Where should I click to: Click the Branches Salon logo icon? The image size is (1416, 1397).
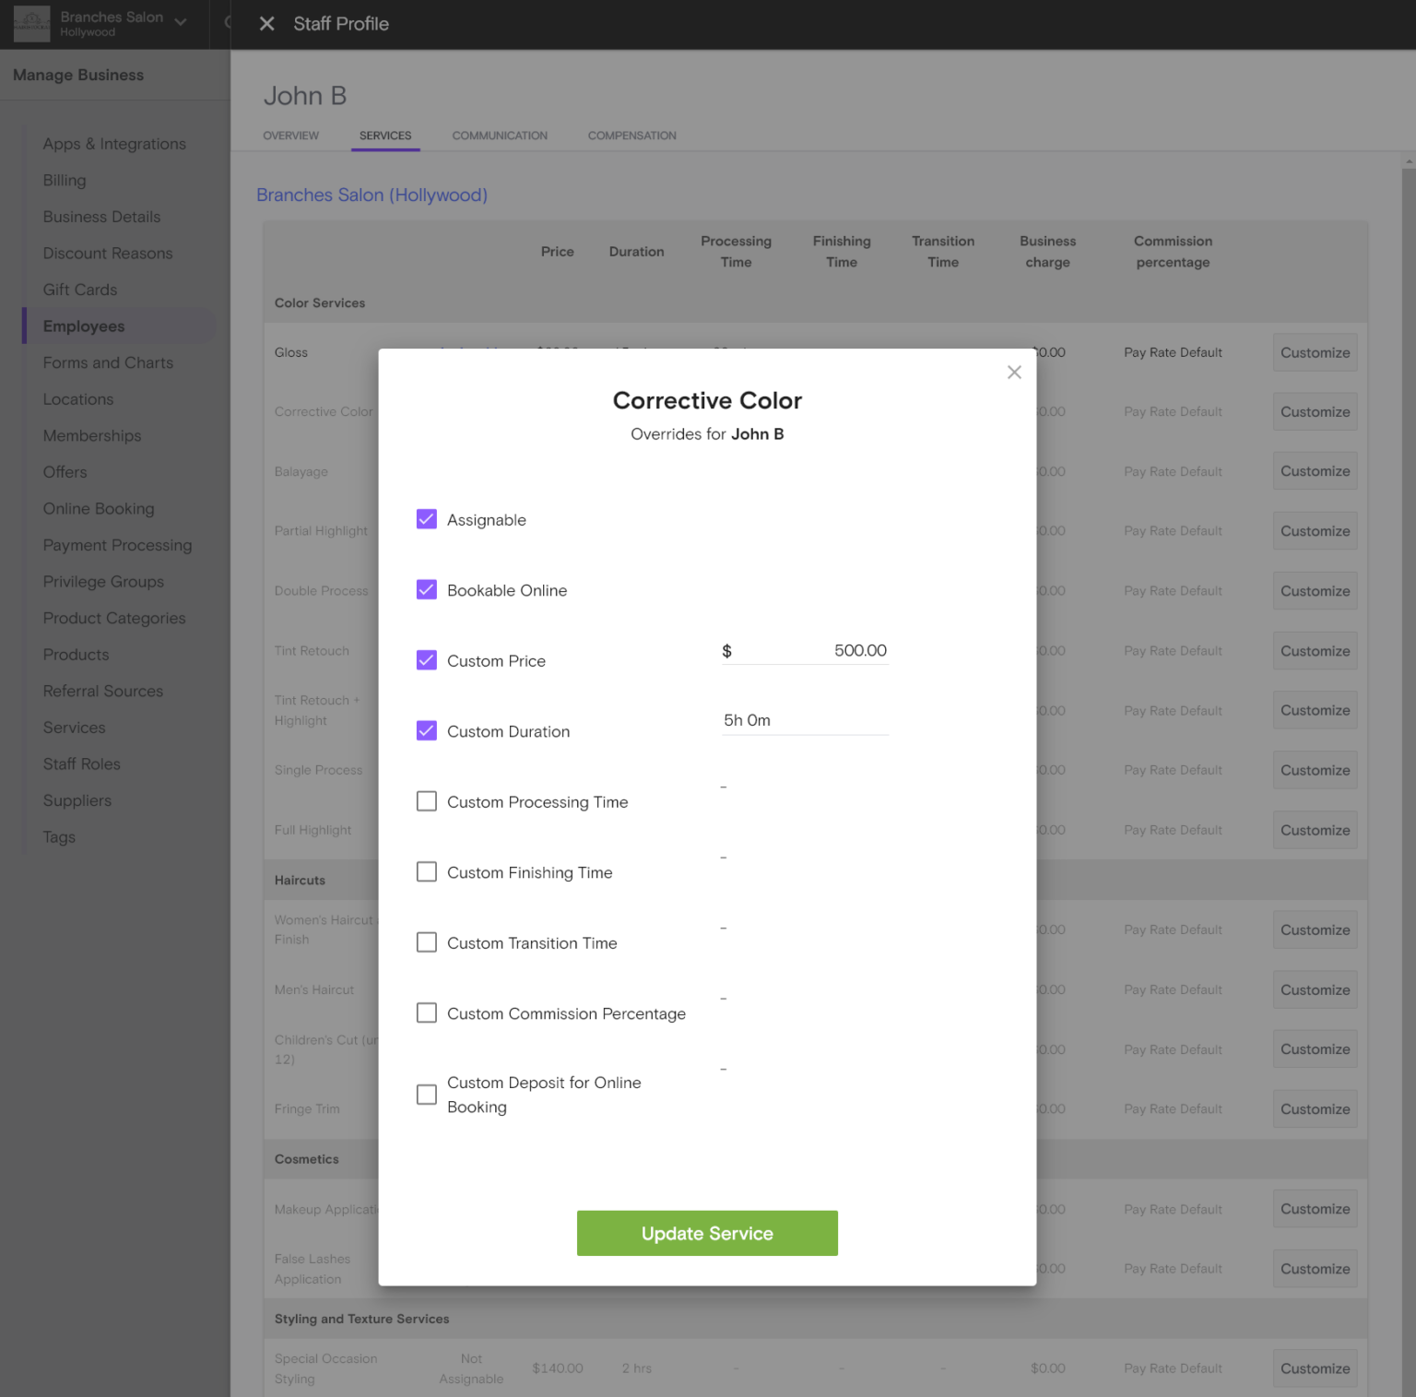31,24
